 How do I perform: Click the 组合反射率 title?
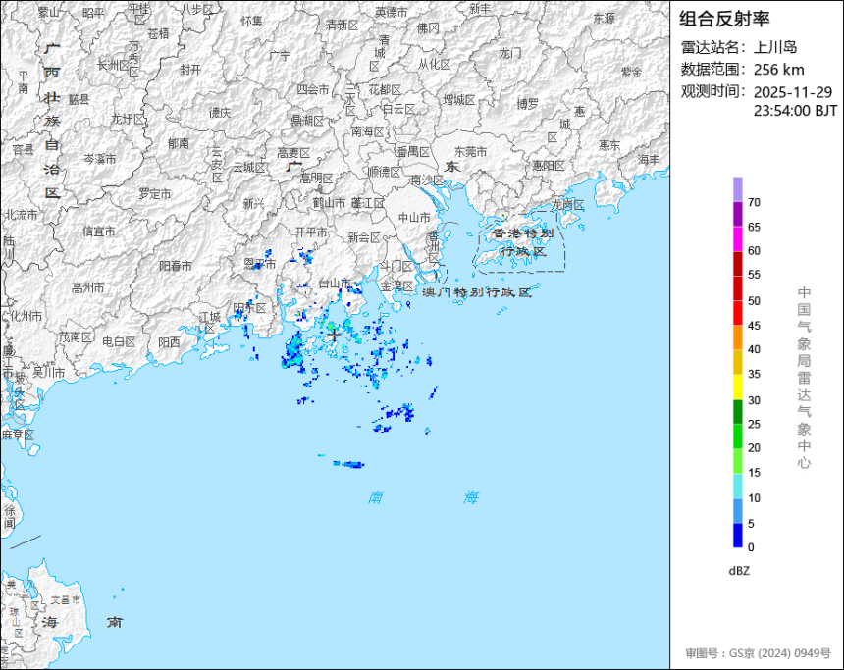(724, 19)
